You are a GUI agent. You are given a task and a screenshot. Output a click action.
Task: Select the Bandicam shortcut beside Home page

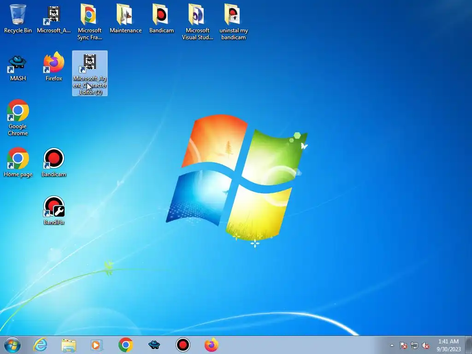click(x=53, y=163)
